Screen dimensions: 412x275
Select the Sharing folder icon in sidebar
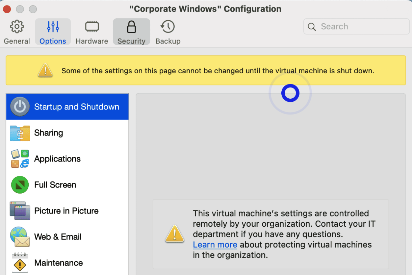point(20,133)
